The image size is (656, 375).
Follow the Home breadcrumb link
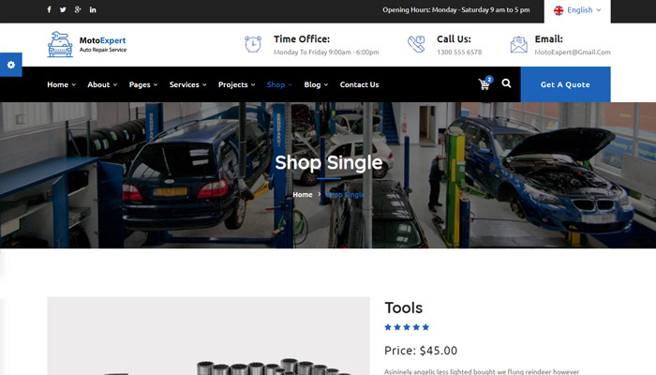coord(302,194)
